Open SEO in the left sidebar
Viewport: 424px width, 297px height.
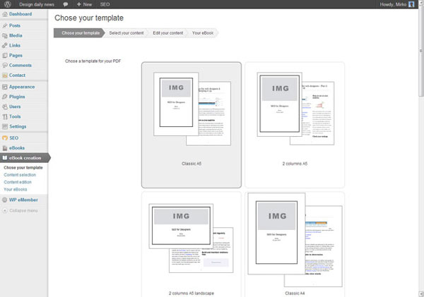click(x=14, y=138)
